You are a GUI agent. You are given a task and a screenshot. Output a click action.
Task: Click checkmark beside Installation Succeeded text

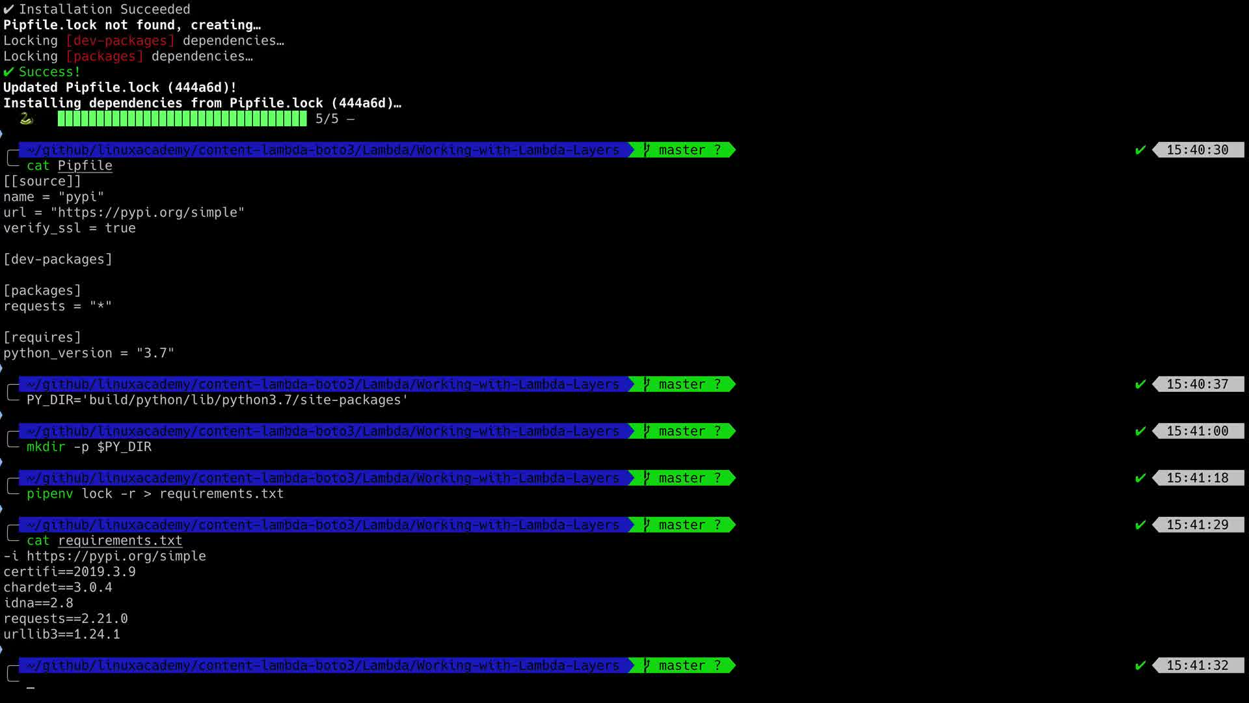(x=8, y=10)
